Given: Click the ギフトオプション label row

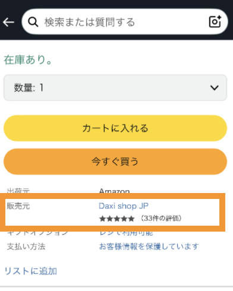Looking at the screenshot, I should click(37, 233).
